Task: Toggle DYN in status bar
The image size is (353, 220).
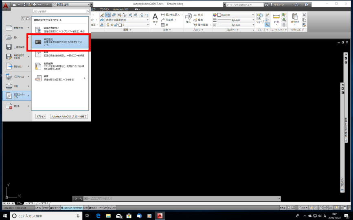Action: pos(86,208)
